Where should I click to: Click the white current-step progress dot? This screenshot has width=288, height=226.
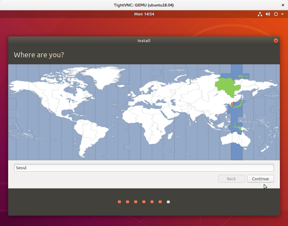pyautogui.click(x=168, y=202)
